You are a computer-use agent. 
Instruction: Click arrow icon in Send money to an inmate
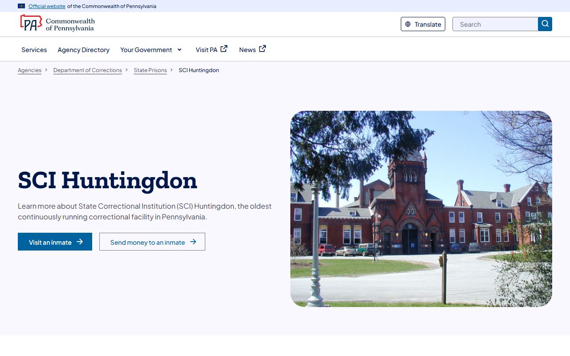193,242
